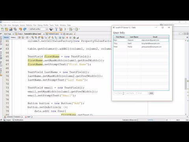This screenshot has height=142, width=189.
Task: Click the Next Bookmark editor icon
Action: pyautogui.click(x=52, y=37)
